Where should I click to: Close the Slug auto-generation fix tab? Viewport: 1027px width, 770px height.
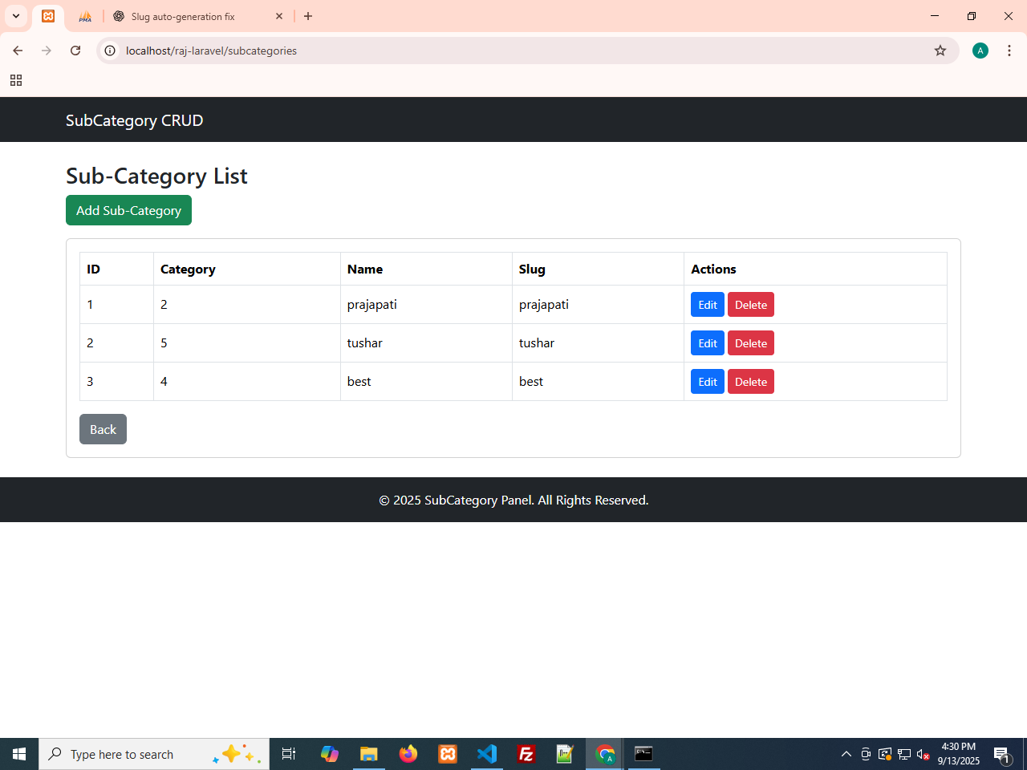[279, 16]
